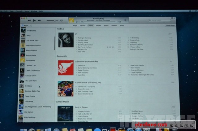Skip ahead with the Next track button

point(40,20)
